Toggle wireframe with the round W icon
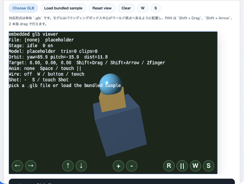The image size is (244, 184). click(x=195, y=166)
